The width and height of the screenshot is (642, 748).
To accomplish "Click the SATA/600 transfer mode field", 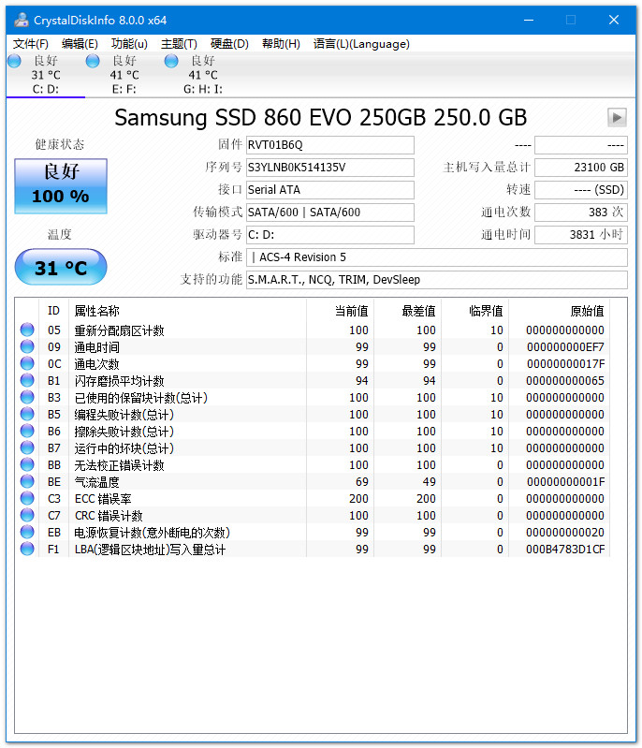I will pyautogui.click(x=330, y=213).
